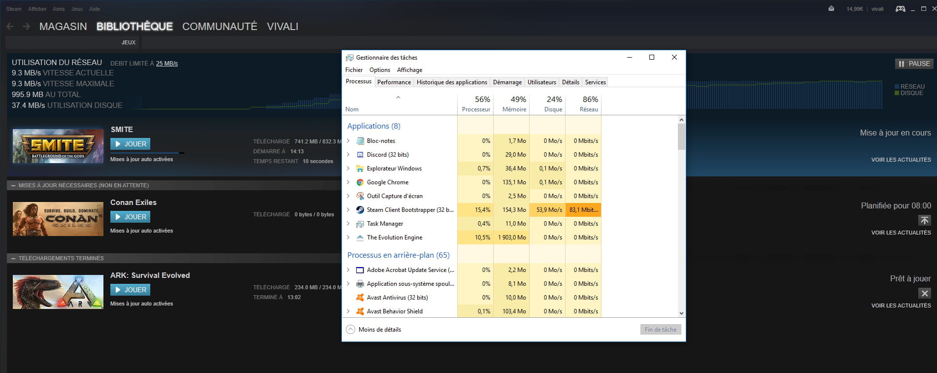The height and width of the screenshot is (373, 937).
Task: Click the Discord process icon
Action: 360,155
